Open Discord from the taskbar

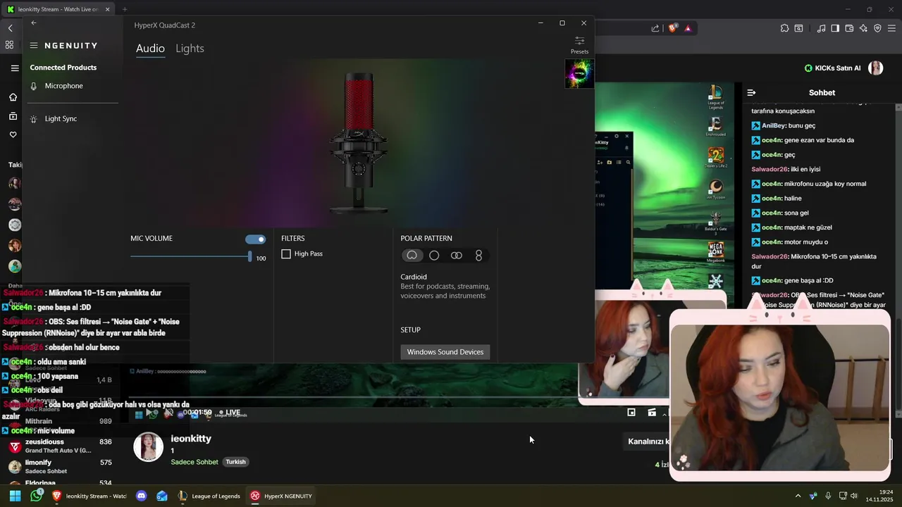click(x=141, y=496)
